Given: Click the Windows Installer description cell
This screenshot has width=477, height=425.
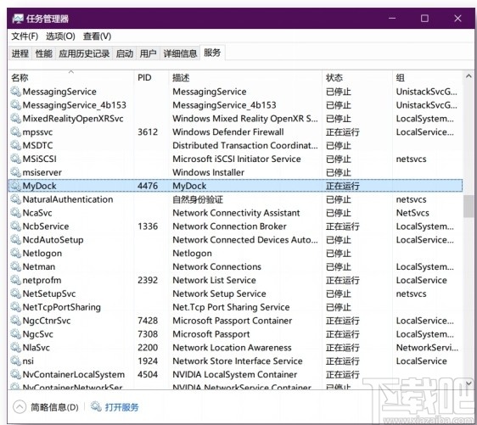Looking at the screenshot, I should (x=209, y=172).
